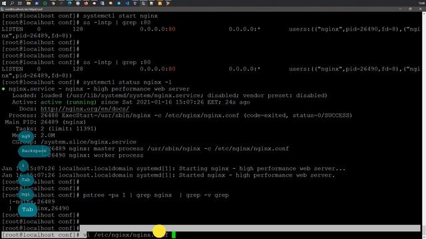Click the 'pstree -pa 1 | grep nginx' command
The height and width of the screenshot is (239, 426).
pos(156,195)
